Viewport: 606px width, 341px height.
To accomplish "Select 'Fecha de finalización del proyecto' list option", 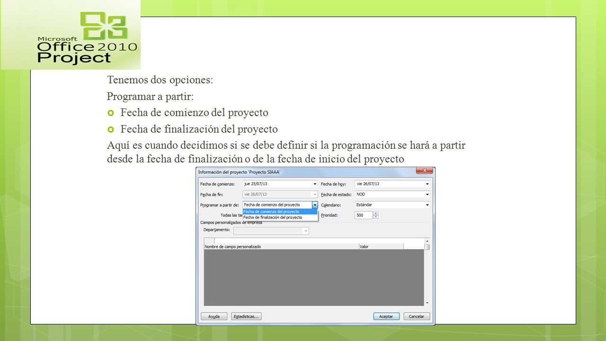I will click(280, 217).
